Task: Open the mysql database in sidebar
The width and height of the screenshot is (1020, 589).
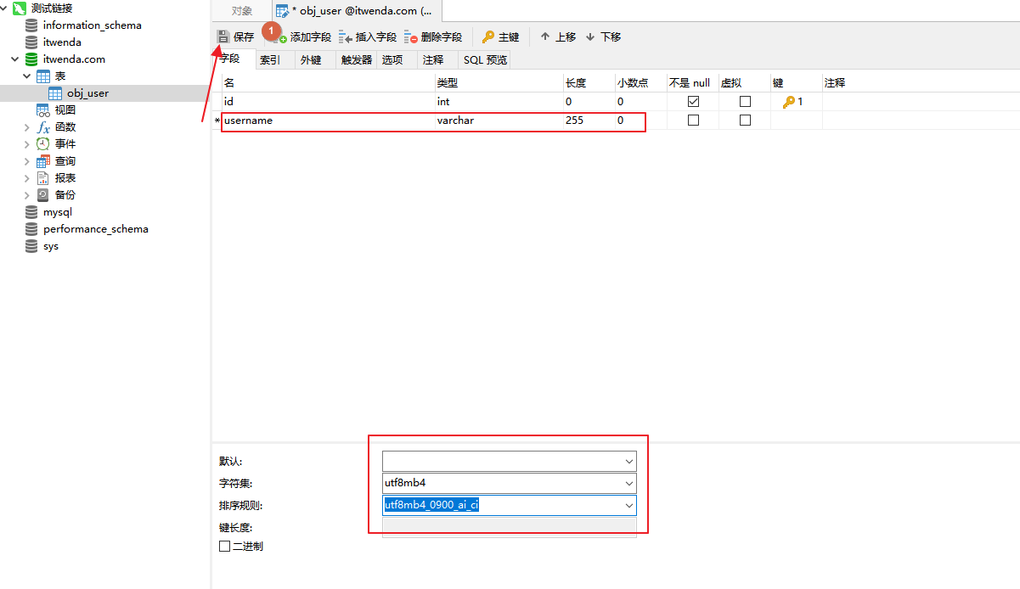Action: coord(57,212)
